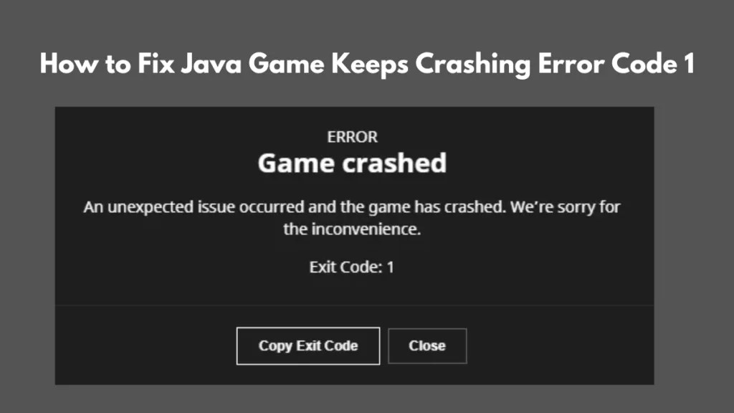Click the number '1' after Exit Code
Screen dimensions: 734x413
pyautogui.click(x=391, y=267)
